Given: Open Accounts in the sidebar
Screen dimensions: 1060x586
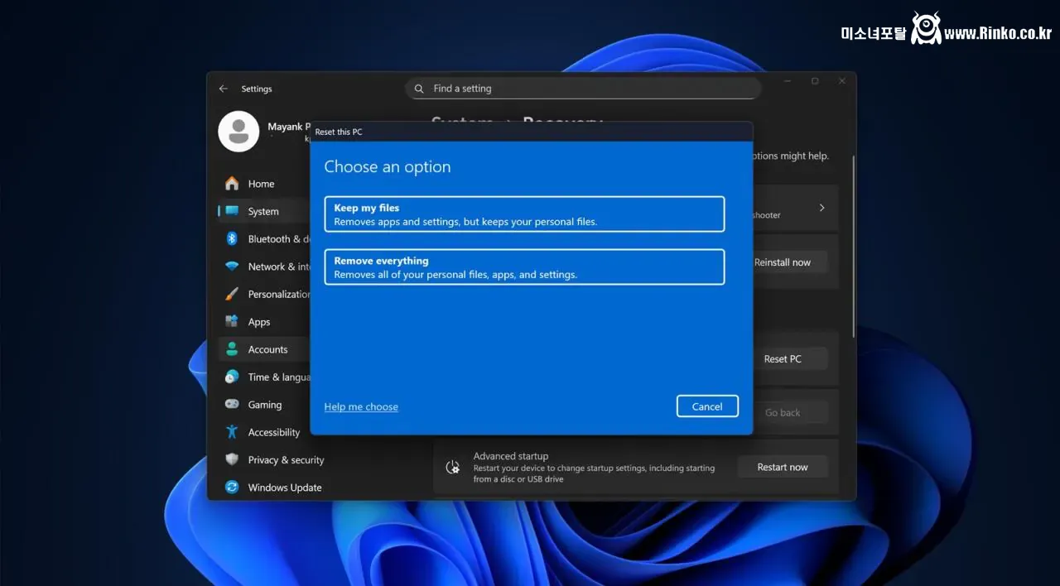Looking at the screenshot, I should (x=267, y=350).
